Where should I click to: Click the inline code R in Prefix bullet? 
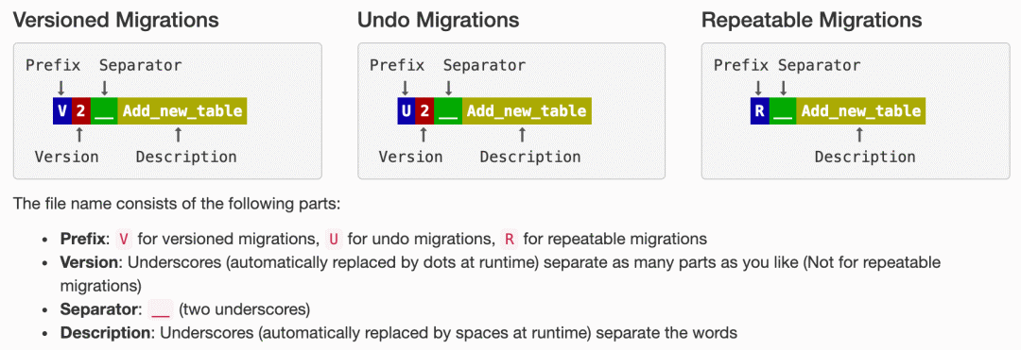509,239
